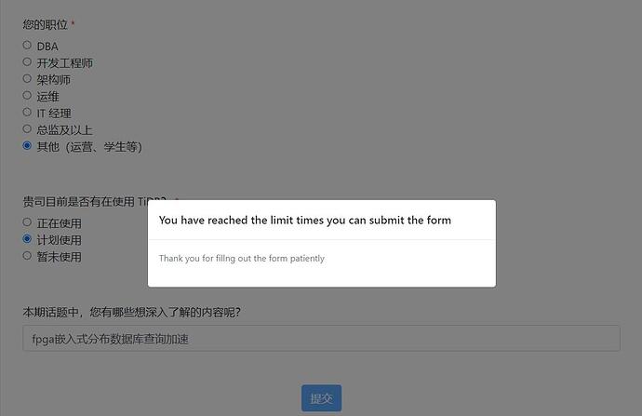Click the 您的职位 question label
The height and width of the screenshot is (416, 642).
point(45,24)
